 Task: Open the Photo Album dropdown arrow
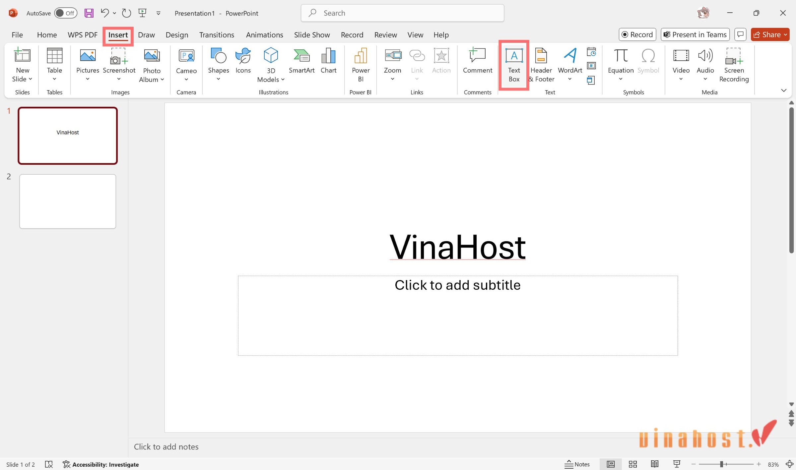tap(162, 80)
